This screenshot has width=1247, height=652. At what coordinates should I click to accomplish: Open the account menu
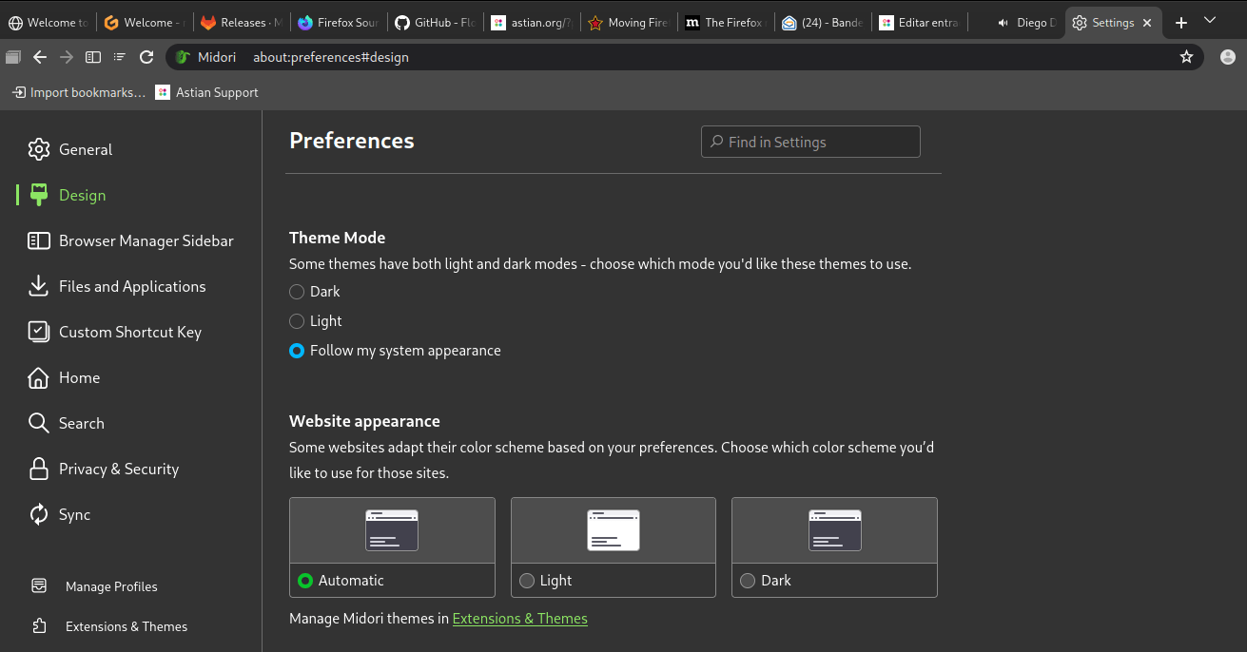[1227, 57]
